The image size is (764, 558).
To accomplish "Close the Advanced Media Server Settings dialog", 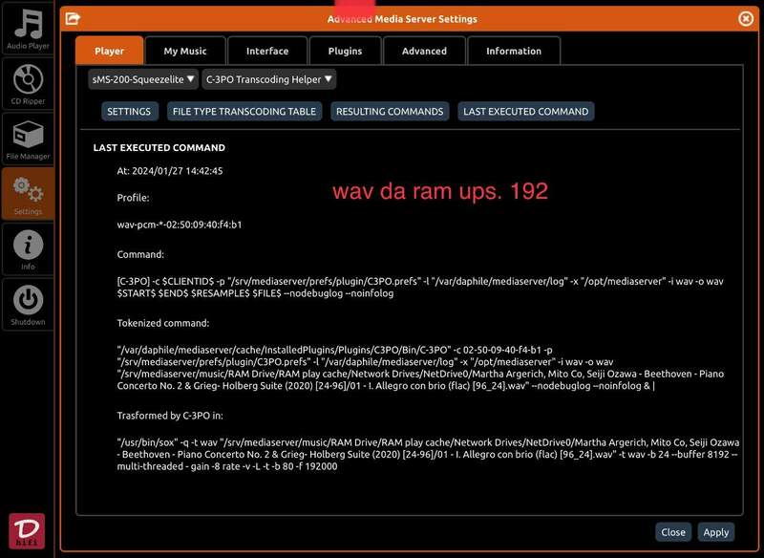I will pos(746,18).
